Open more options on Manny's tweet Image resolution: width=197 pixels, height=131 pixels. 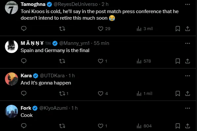tap(187, 43)
